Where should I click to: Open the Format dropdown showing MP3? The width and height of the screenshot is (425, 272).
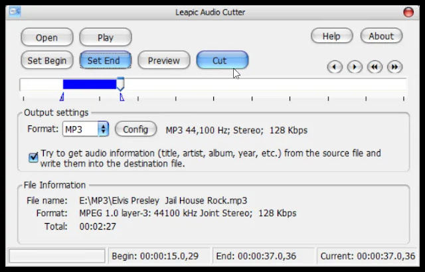click(86, 129)
